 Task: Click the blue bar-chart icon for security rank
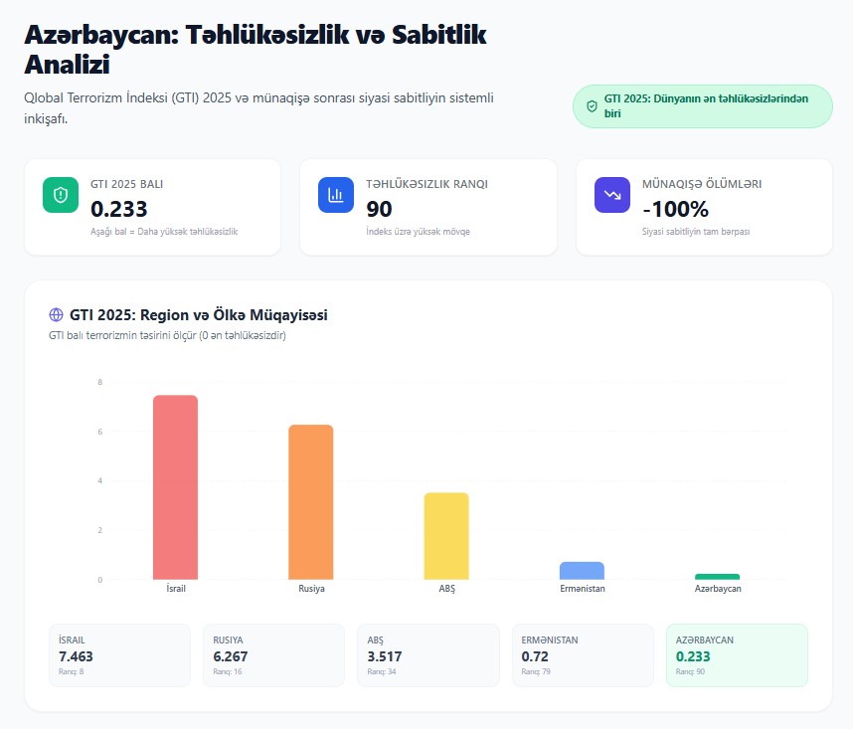[336, 195]
